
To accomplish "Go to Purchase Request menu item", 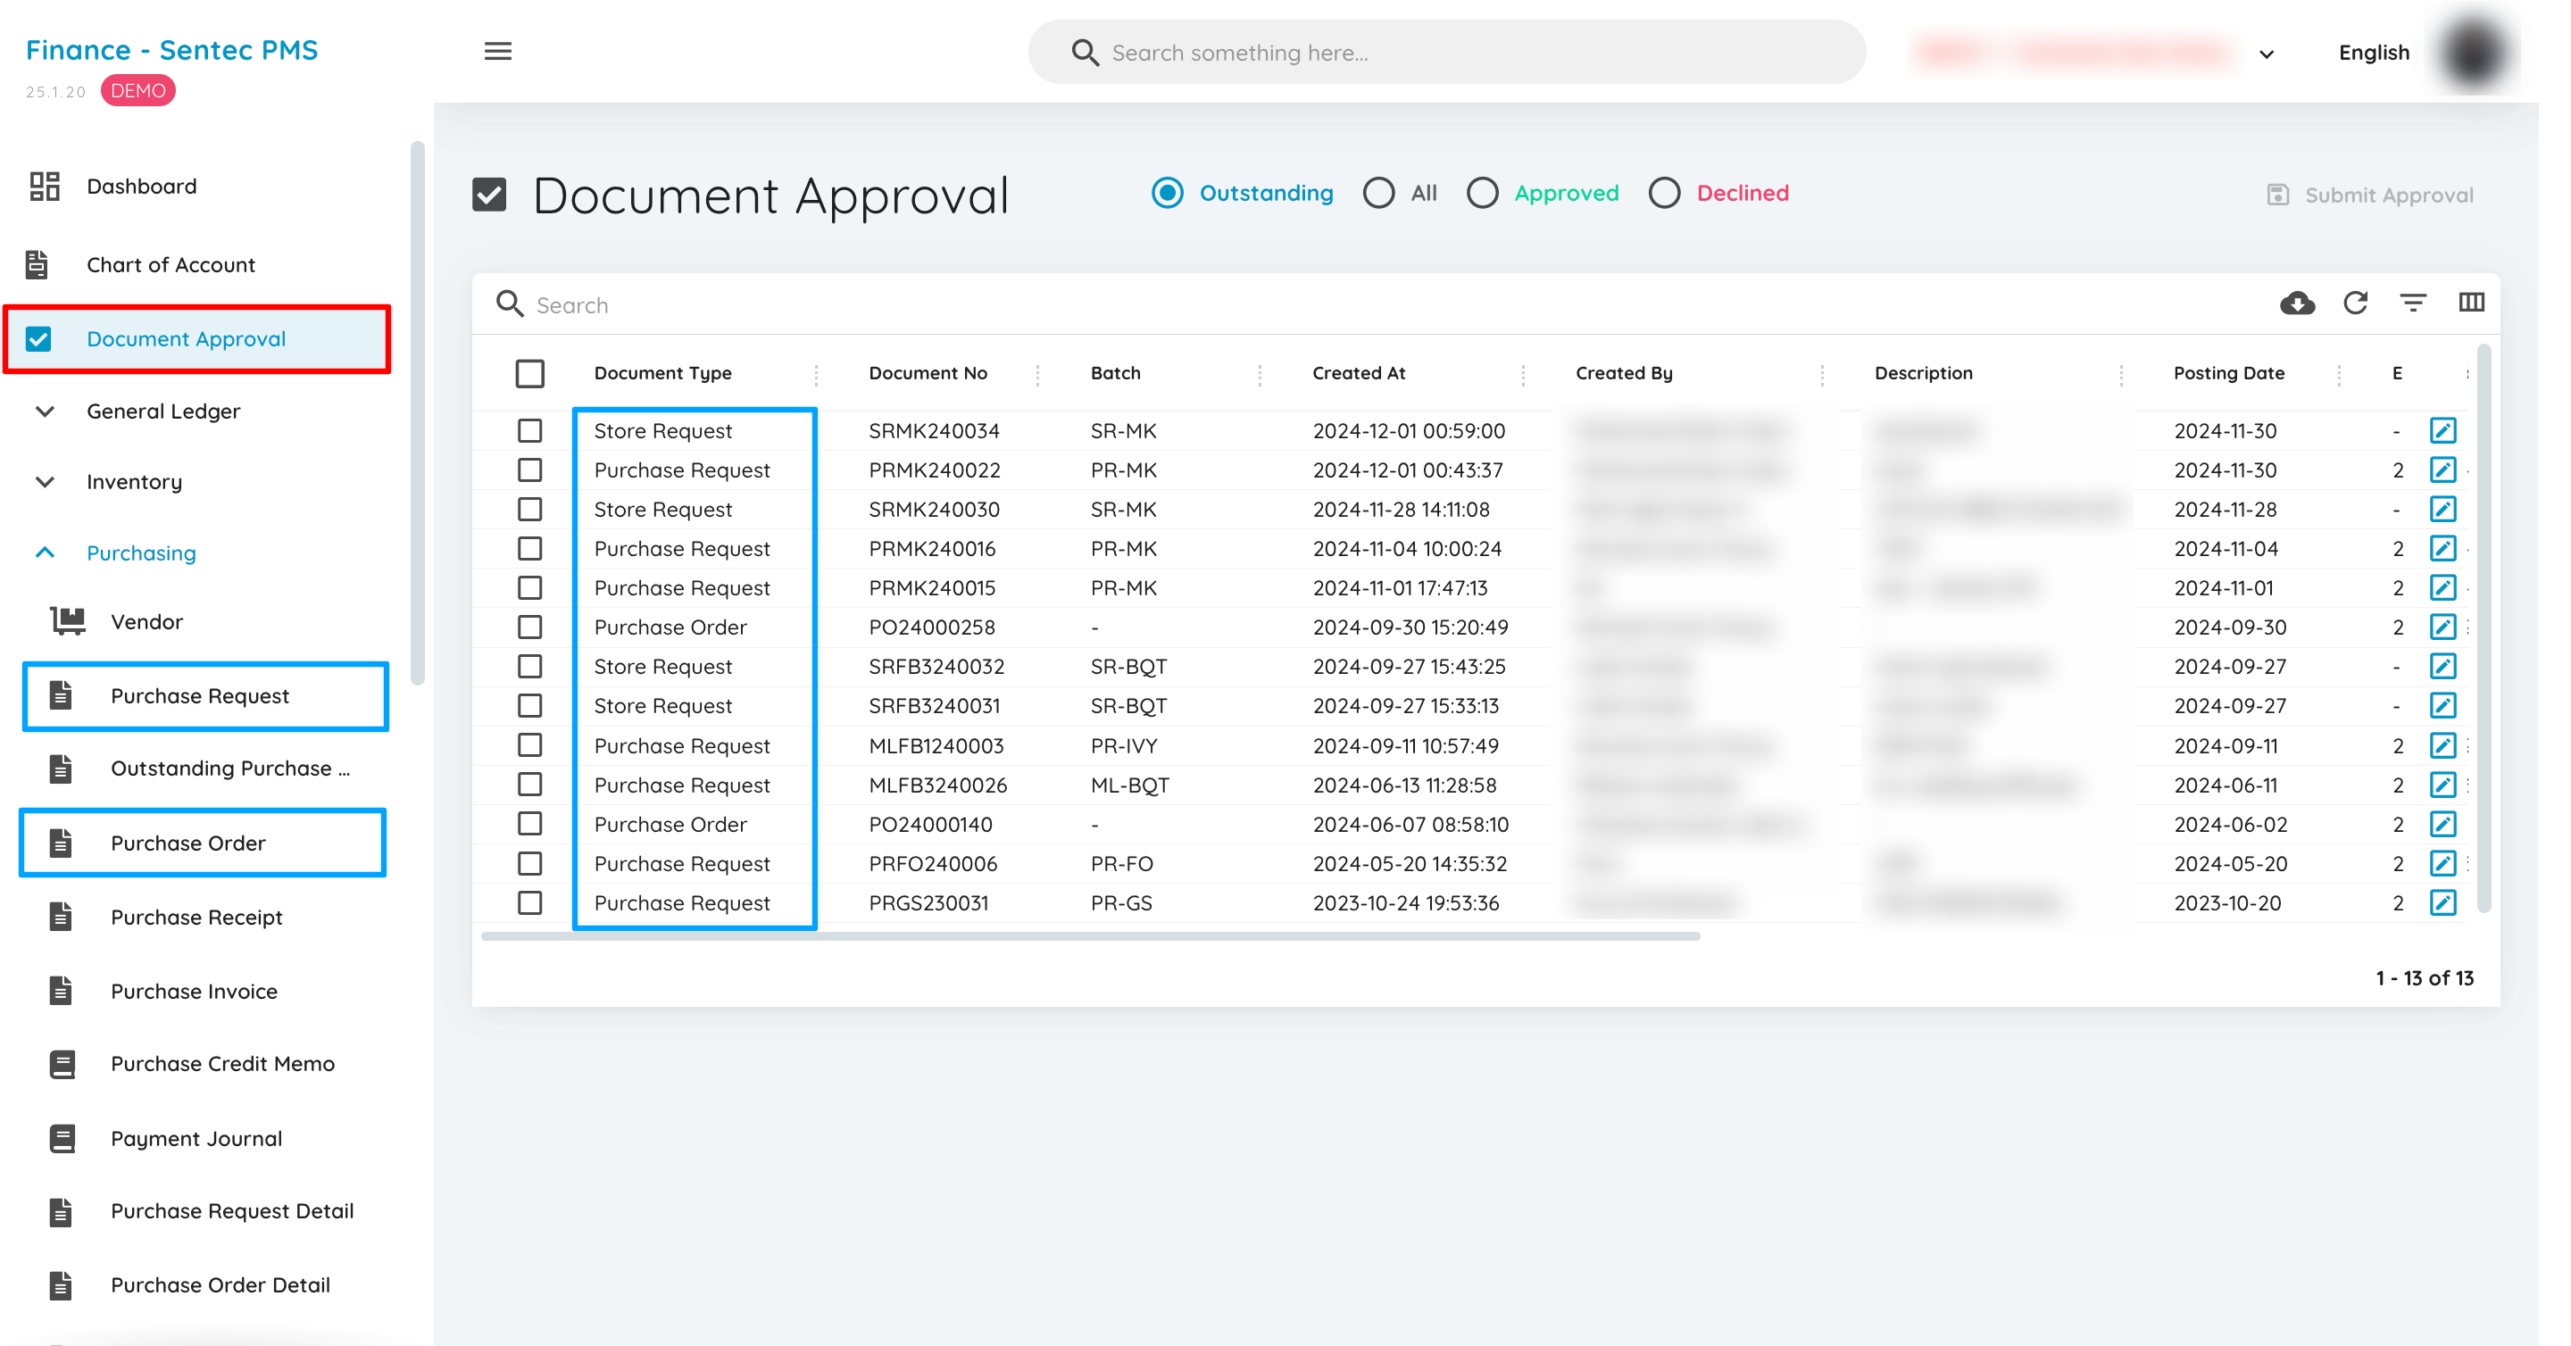I will (200, 696).
